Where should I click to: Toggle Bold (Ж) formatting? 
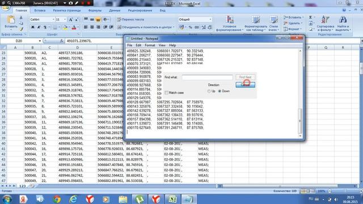tap(33, 27)
